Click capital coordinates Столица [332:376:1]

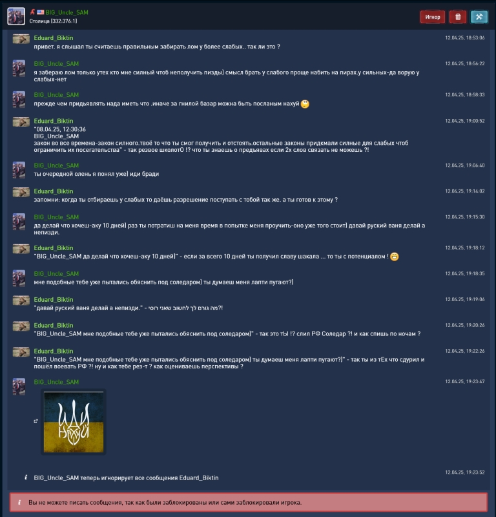(x=53, y=21)
